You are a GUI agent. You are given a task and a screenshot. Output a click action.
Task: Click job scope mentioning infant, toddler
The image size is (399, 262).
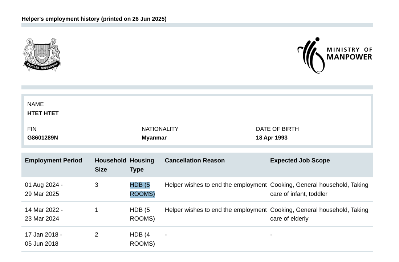[319, 189]
